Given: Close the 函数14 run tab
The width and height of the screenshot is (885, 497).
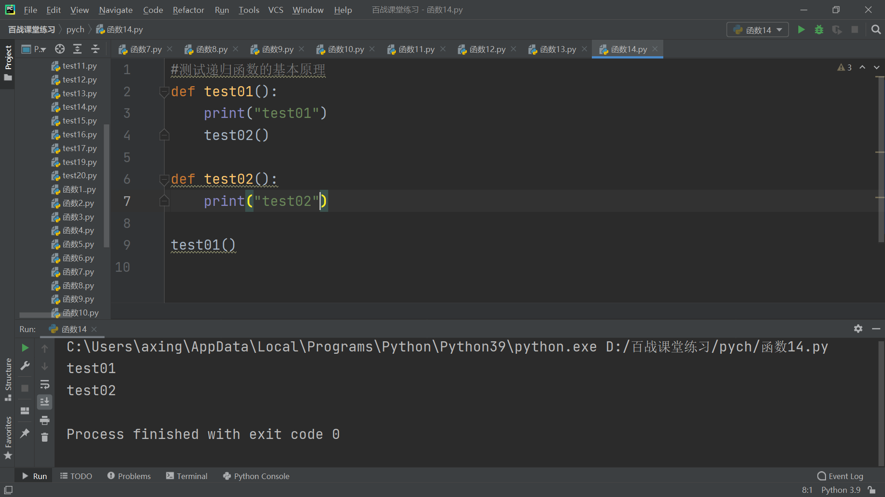Looking at the screenshot, I should click(x=94, y=329).
